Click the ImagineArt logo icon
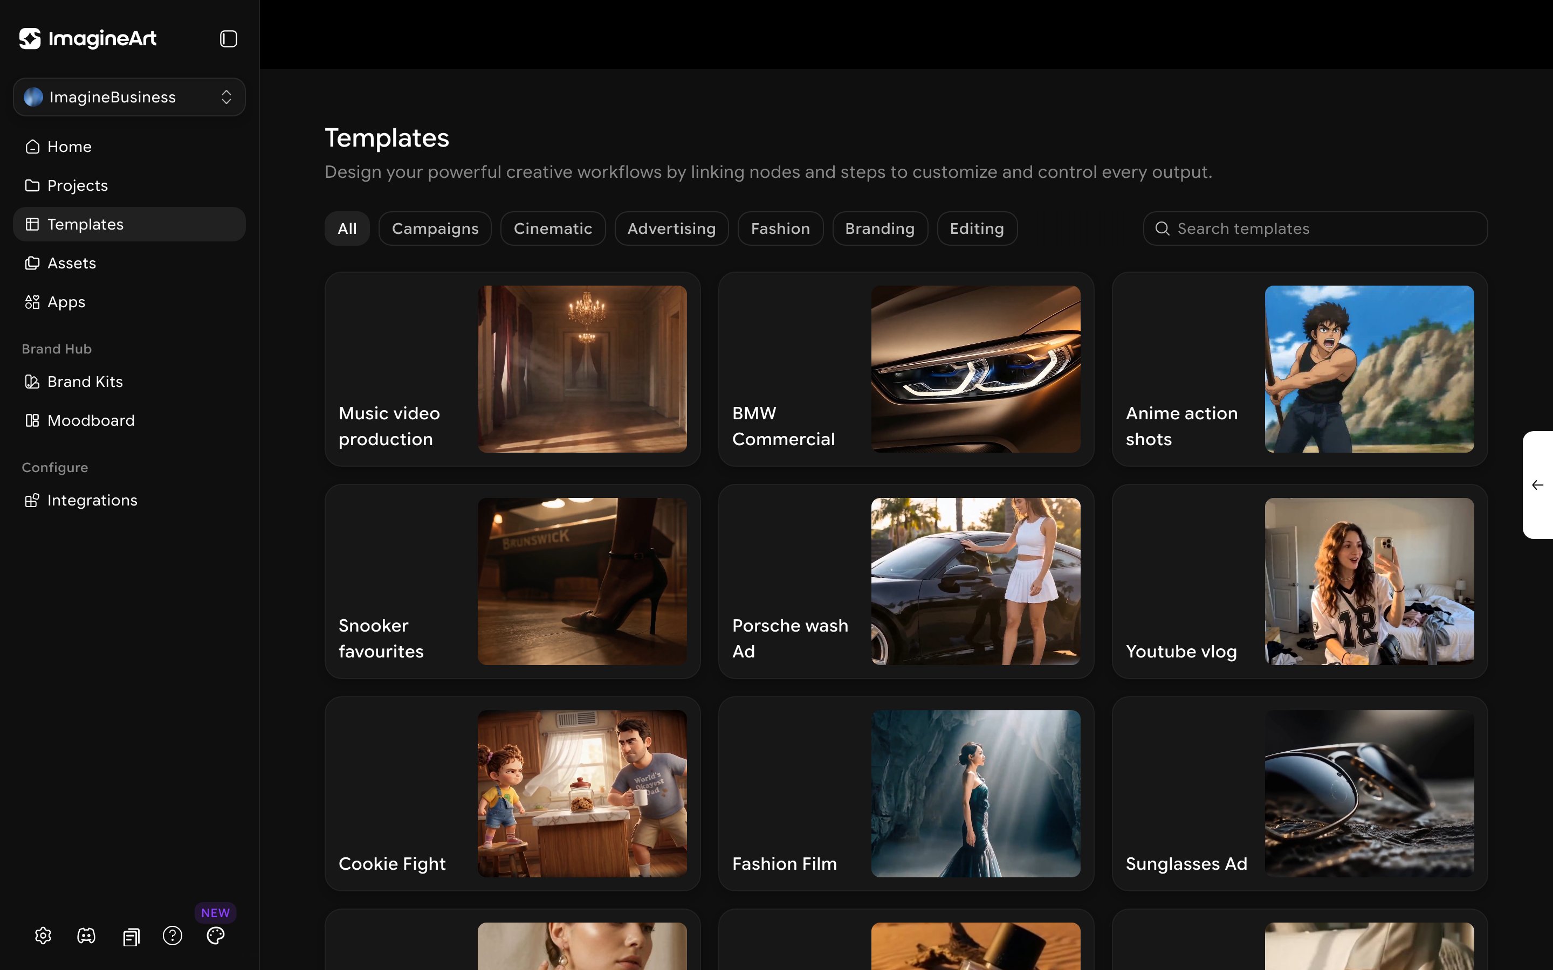This screenshot has height=970, width=1553. point(30,38)
